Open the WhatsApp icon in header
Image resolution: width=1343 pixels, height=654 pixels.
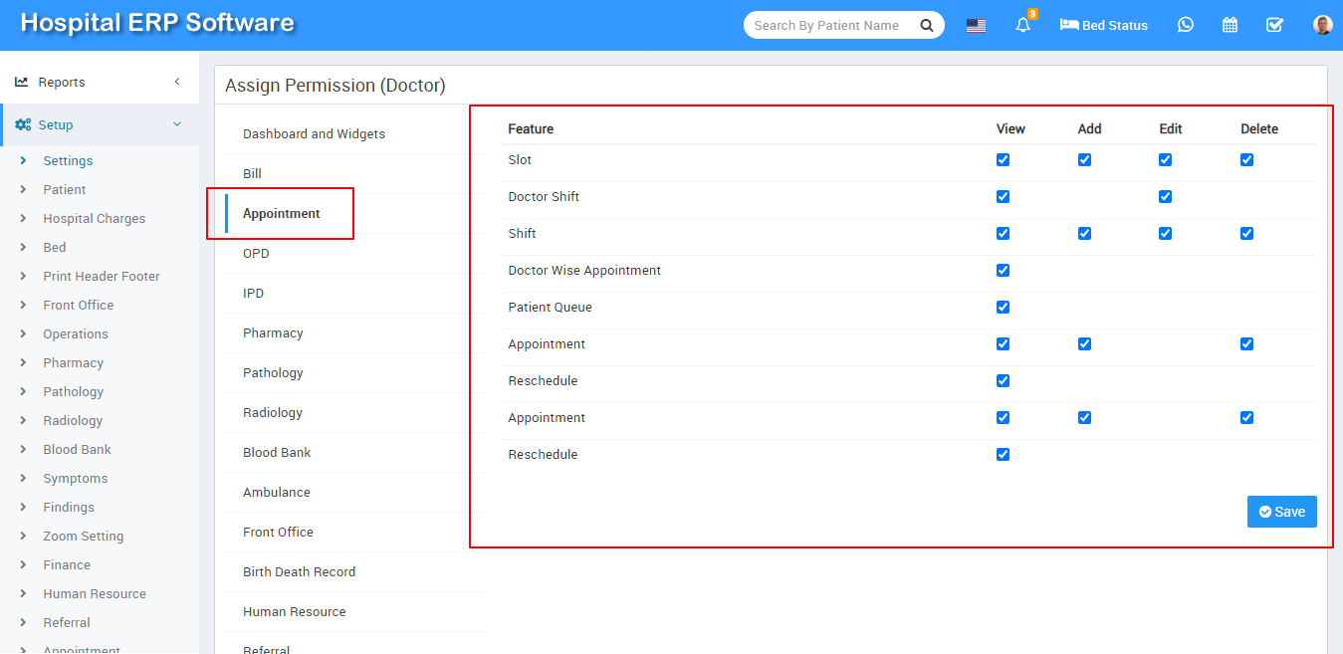coord(1185,25)
